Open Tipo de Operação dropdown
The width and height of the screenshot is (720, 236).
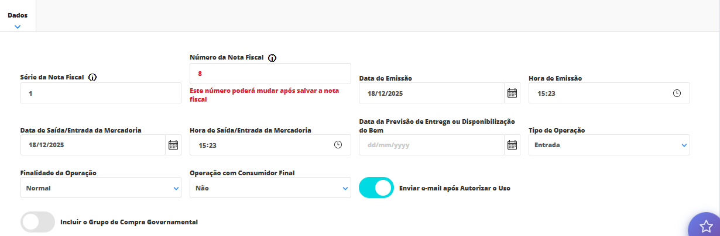click(x=609, y=145)
